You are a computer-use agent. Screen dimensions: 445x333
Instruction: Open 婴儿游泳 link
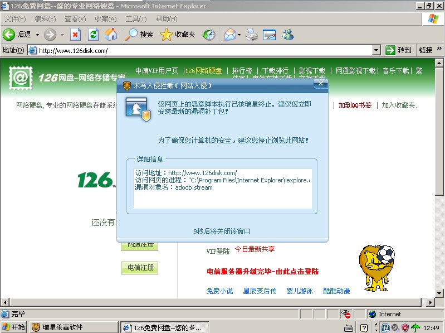pyautogui.click(x=300, y=291)
